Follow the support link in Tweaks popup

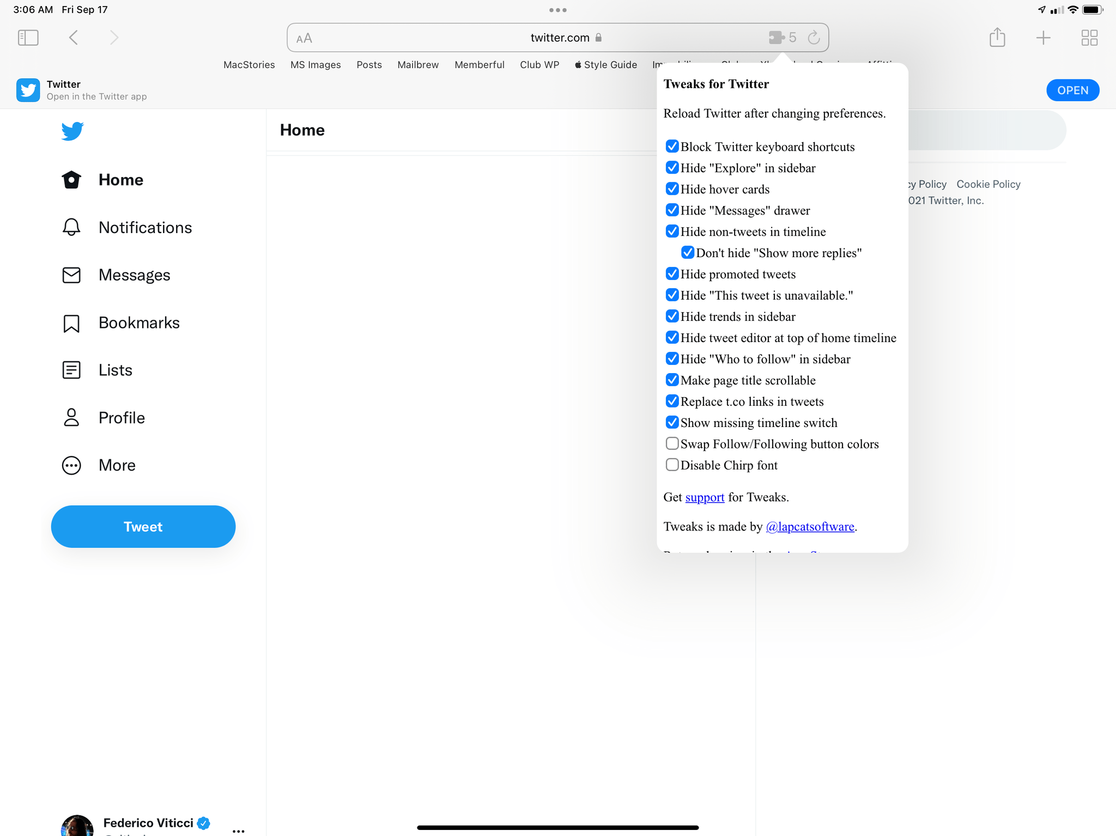705,497
